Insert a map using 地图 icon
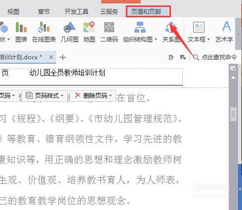The height and width of the screenshot is (210, 242). point(89,32)
